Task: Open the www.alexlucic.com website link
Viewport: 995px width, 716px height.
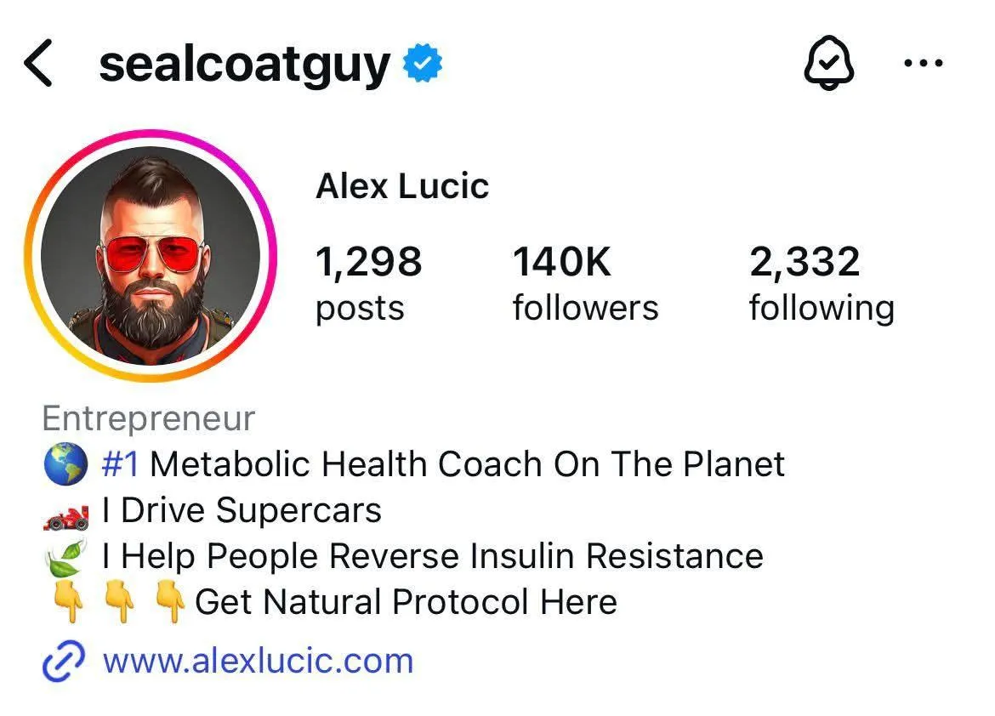Action: pyautogui.click(x=259, y=661)
